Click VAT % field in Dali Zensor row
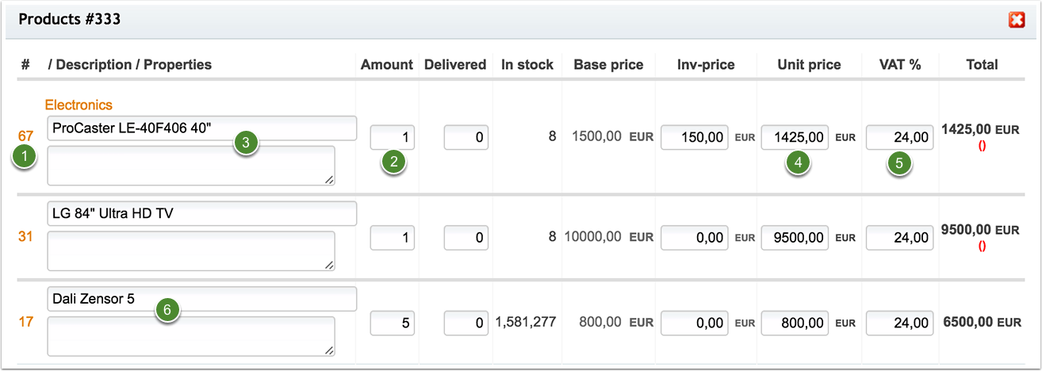The width and height of the screenshot is (1042, 371). 899,323
